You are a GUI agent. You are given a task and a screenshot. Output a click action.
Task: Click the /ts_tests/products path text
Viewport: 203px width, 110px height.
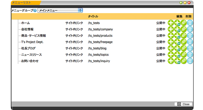100,36
